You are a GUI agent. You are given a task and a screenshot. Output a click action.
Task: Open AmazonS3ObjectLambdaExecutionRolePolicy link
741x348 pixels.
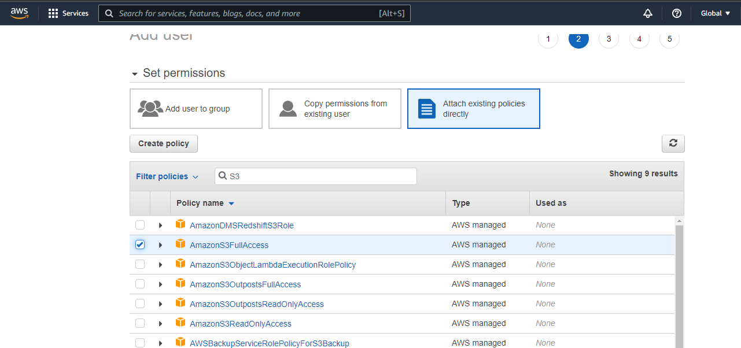pyautogui.click(x=273, y=265)
